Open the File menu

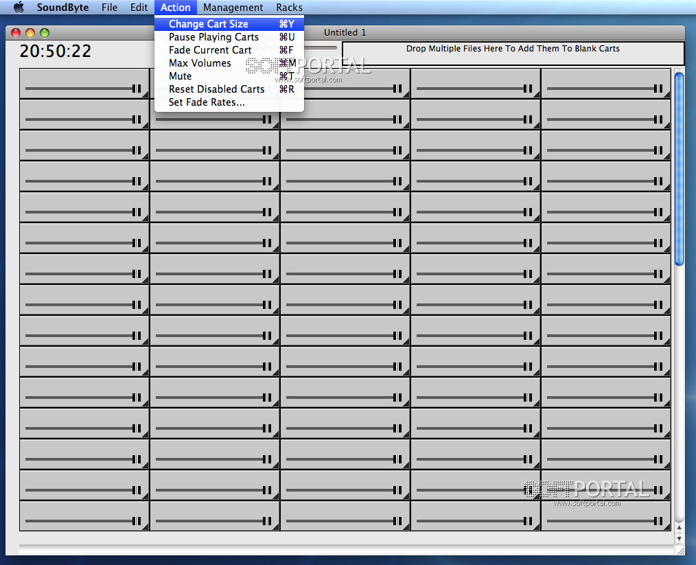(x=109, y=8)
